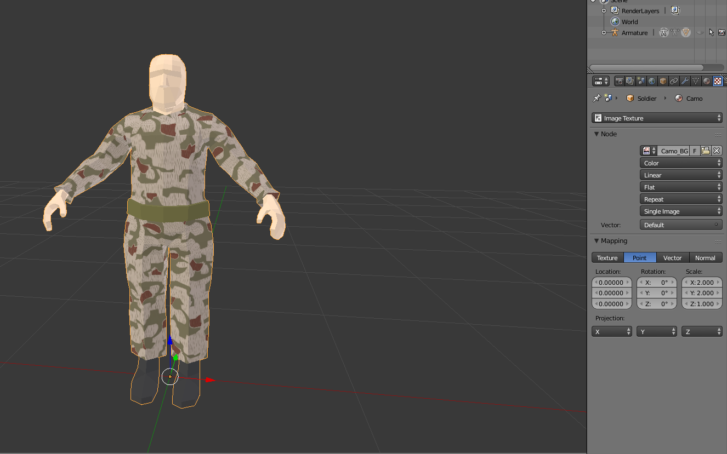The image size is (727, 454).
Task: Open the Scene properties tab
Action: (x=641, y=81)
